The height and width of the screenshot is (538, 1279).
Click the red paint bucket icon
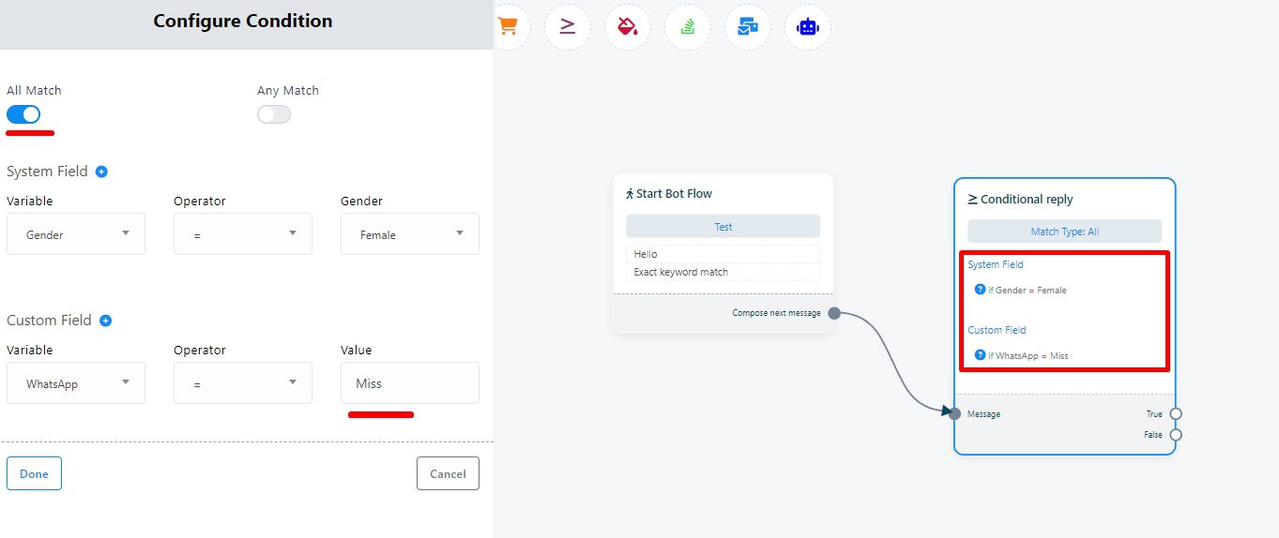coord(627,27)
